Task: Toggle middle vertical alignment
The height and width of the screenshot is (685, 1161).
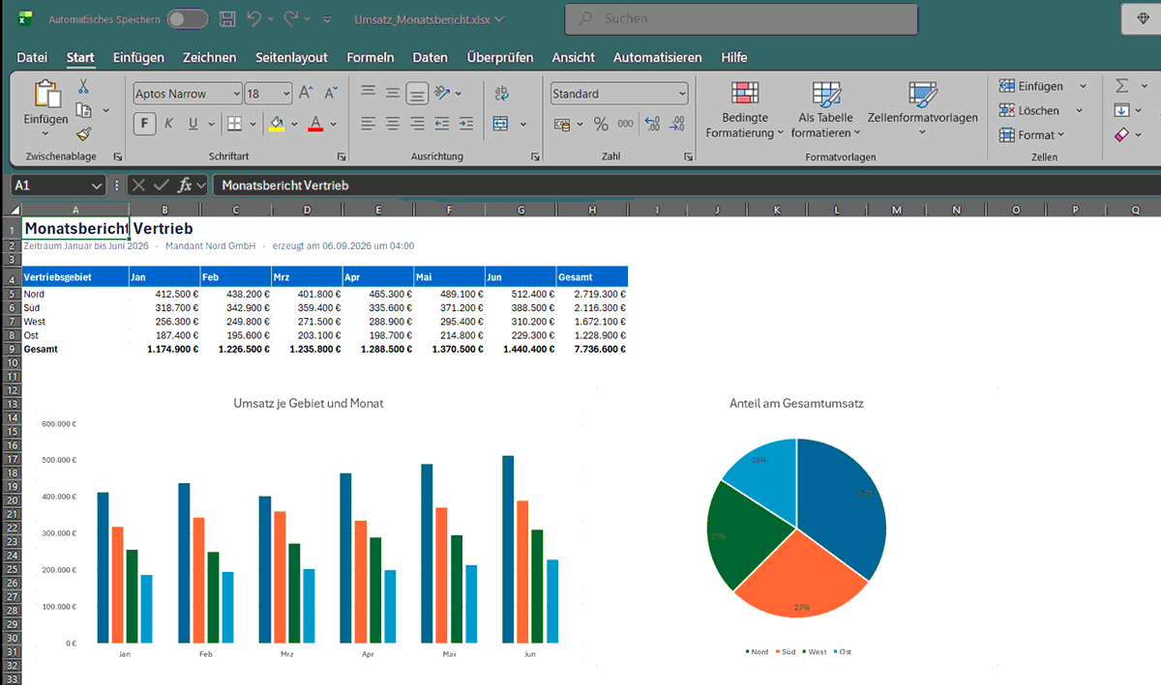Action: [392, 93]
